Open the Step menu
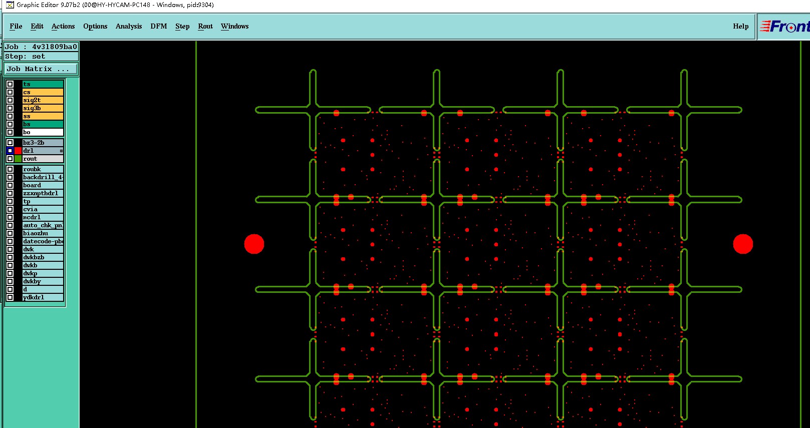The height and width of the screenshot is (428, 810). point(182,27)
